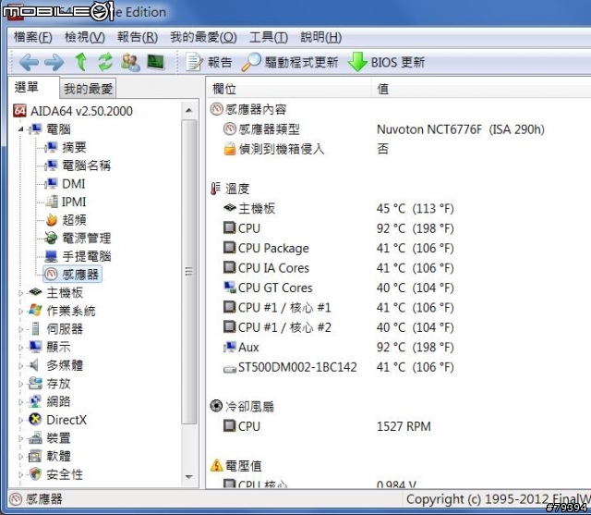This screenshot has width=591, height=515.
Task: Expand the 顯示 tree node
Action: click(20, 347)
